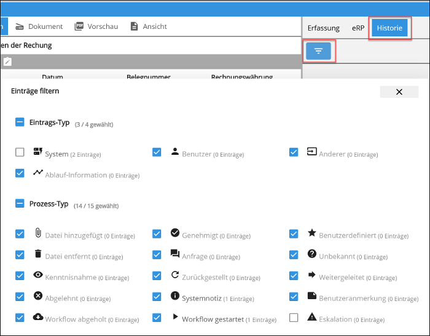Uncheck the Weitergeleitet checkbox

point(294,276)
